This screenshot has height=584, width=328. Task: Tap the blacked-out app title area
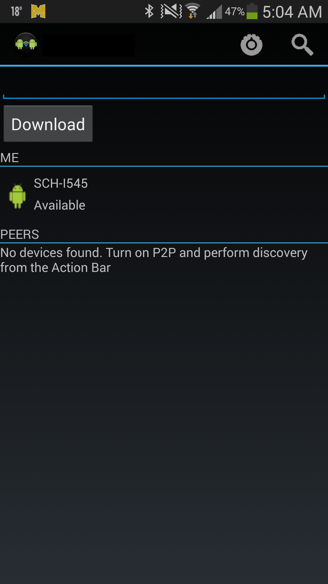coord(89,45)
